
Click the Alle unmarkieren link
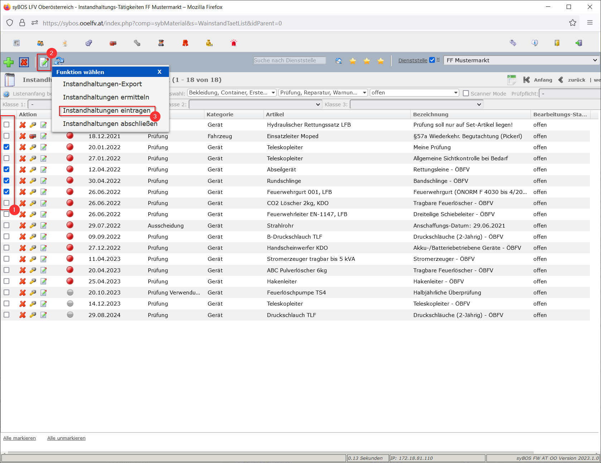[66, 438]
